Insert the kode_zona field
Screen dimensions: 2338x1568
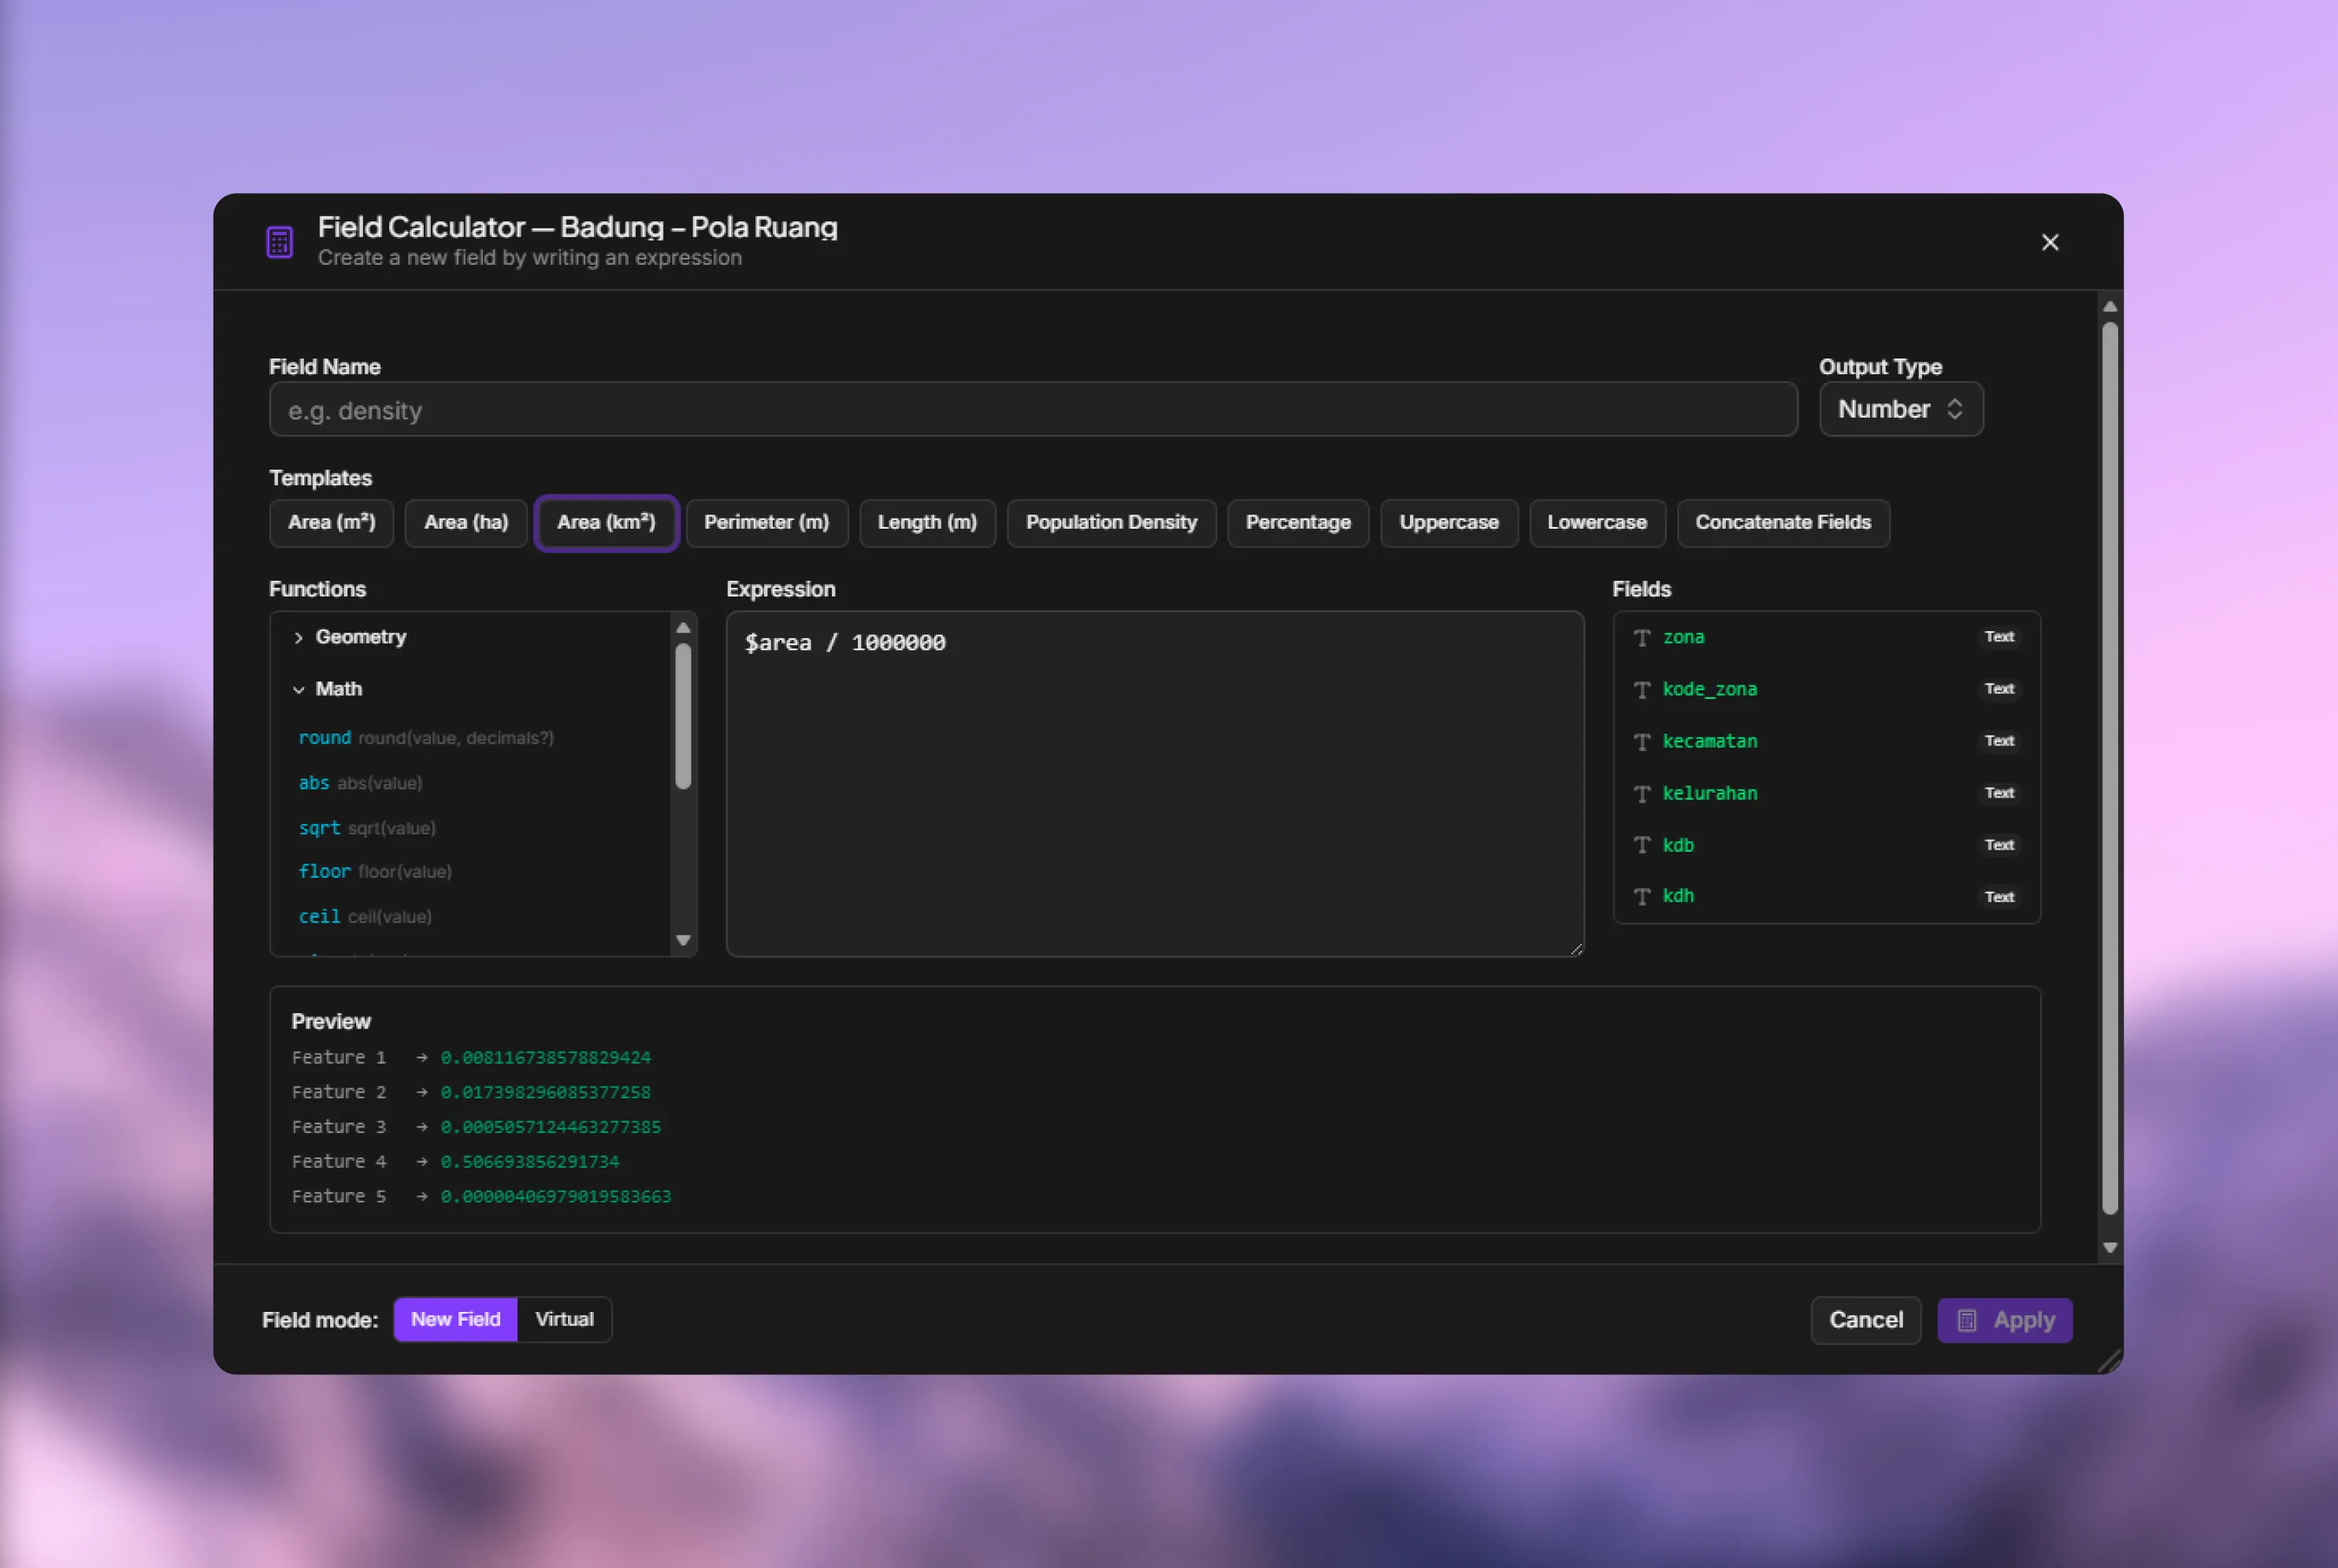click(1826, 690)
